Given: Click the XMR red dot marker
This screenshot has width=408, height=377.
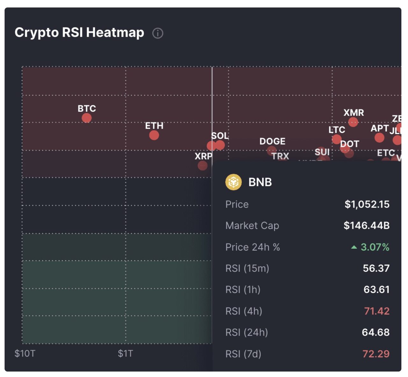Looking at the screenshot, I should click(x=353, y=122).
